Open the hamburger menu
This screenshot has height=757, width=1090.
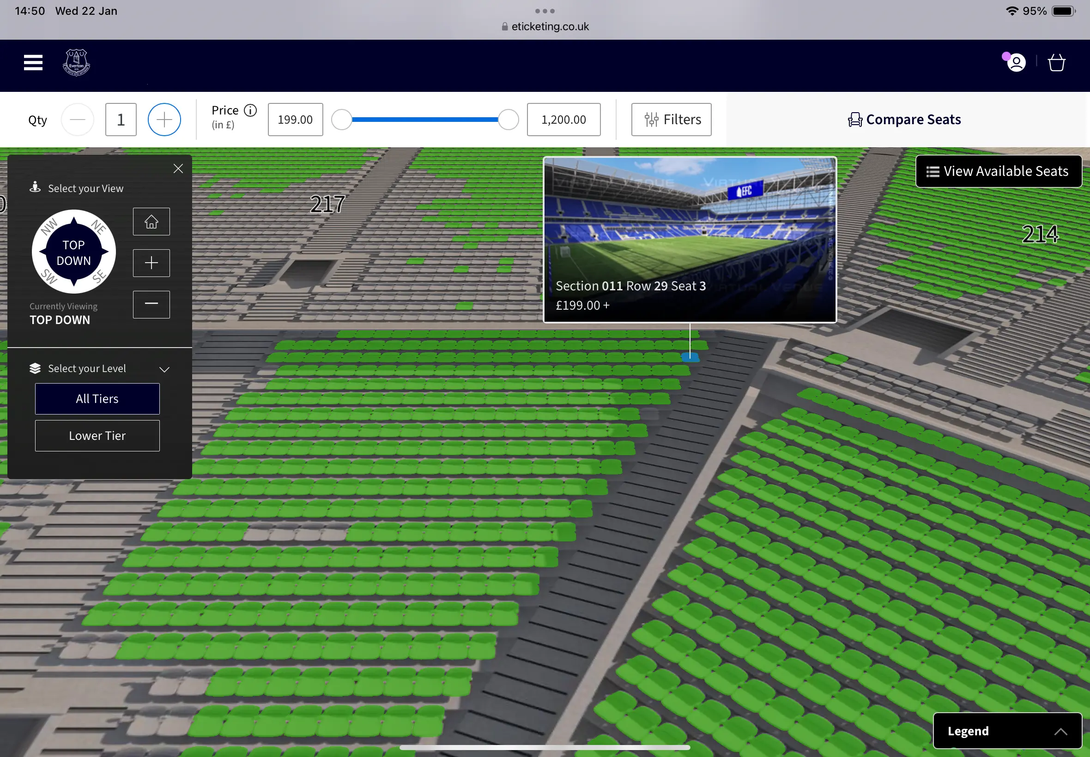pos(33,63)
